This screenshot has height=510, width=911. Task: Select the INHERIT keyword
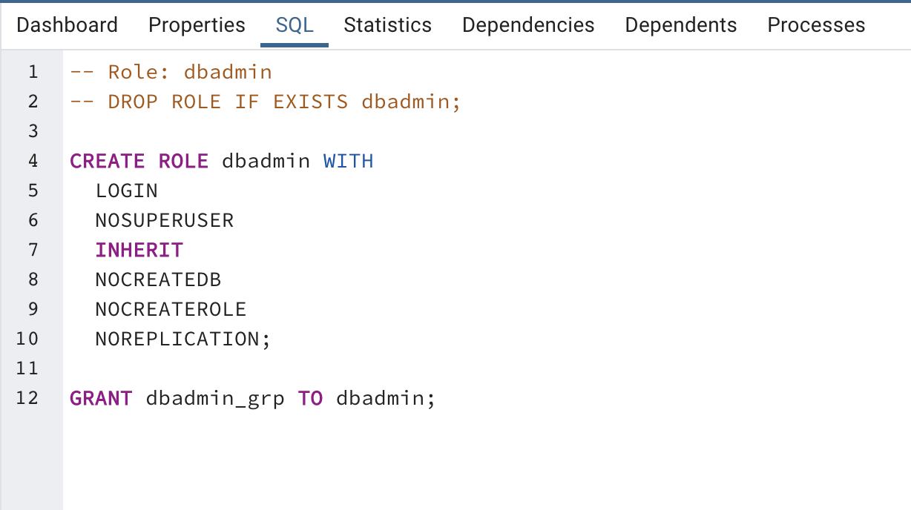(x=139, y=250)
